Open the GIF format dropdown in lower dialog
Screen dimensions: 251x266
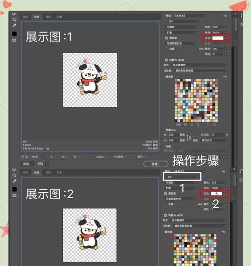click(182, 177)
